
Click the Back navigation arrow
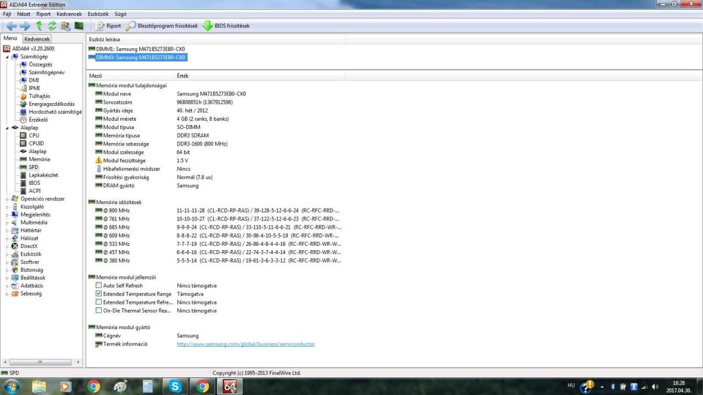[x=11, y=26]
